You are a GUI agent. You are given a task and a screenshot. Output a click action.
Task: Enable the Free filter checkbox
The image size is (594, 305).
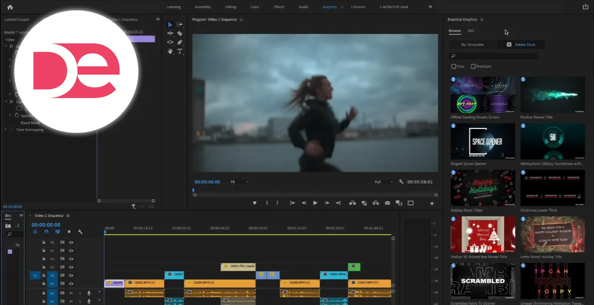pos(454,66)
